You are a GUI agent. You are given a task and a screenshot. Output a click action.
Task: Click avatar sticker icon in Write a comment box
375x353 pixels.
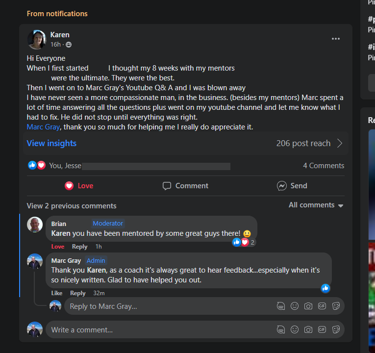tap(281, 329)
